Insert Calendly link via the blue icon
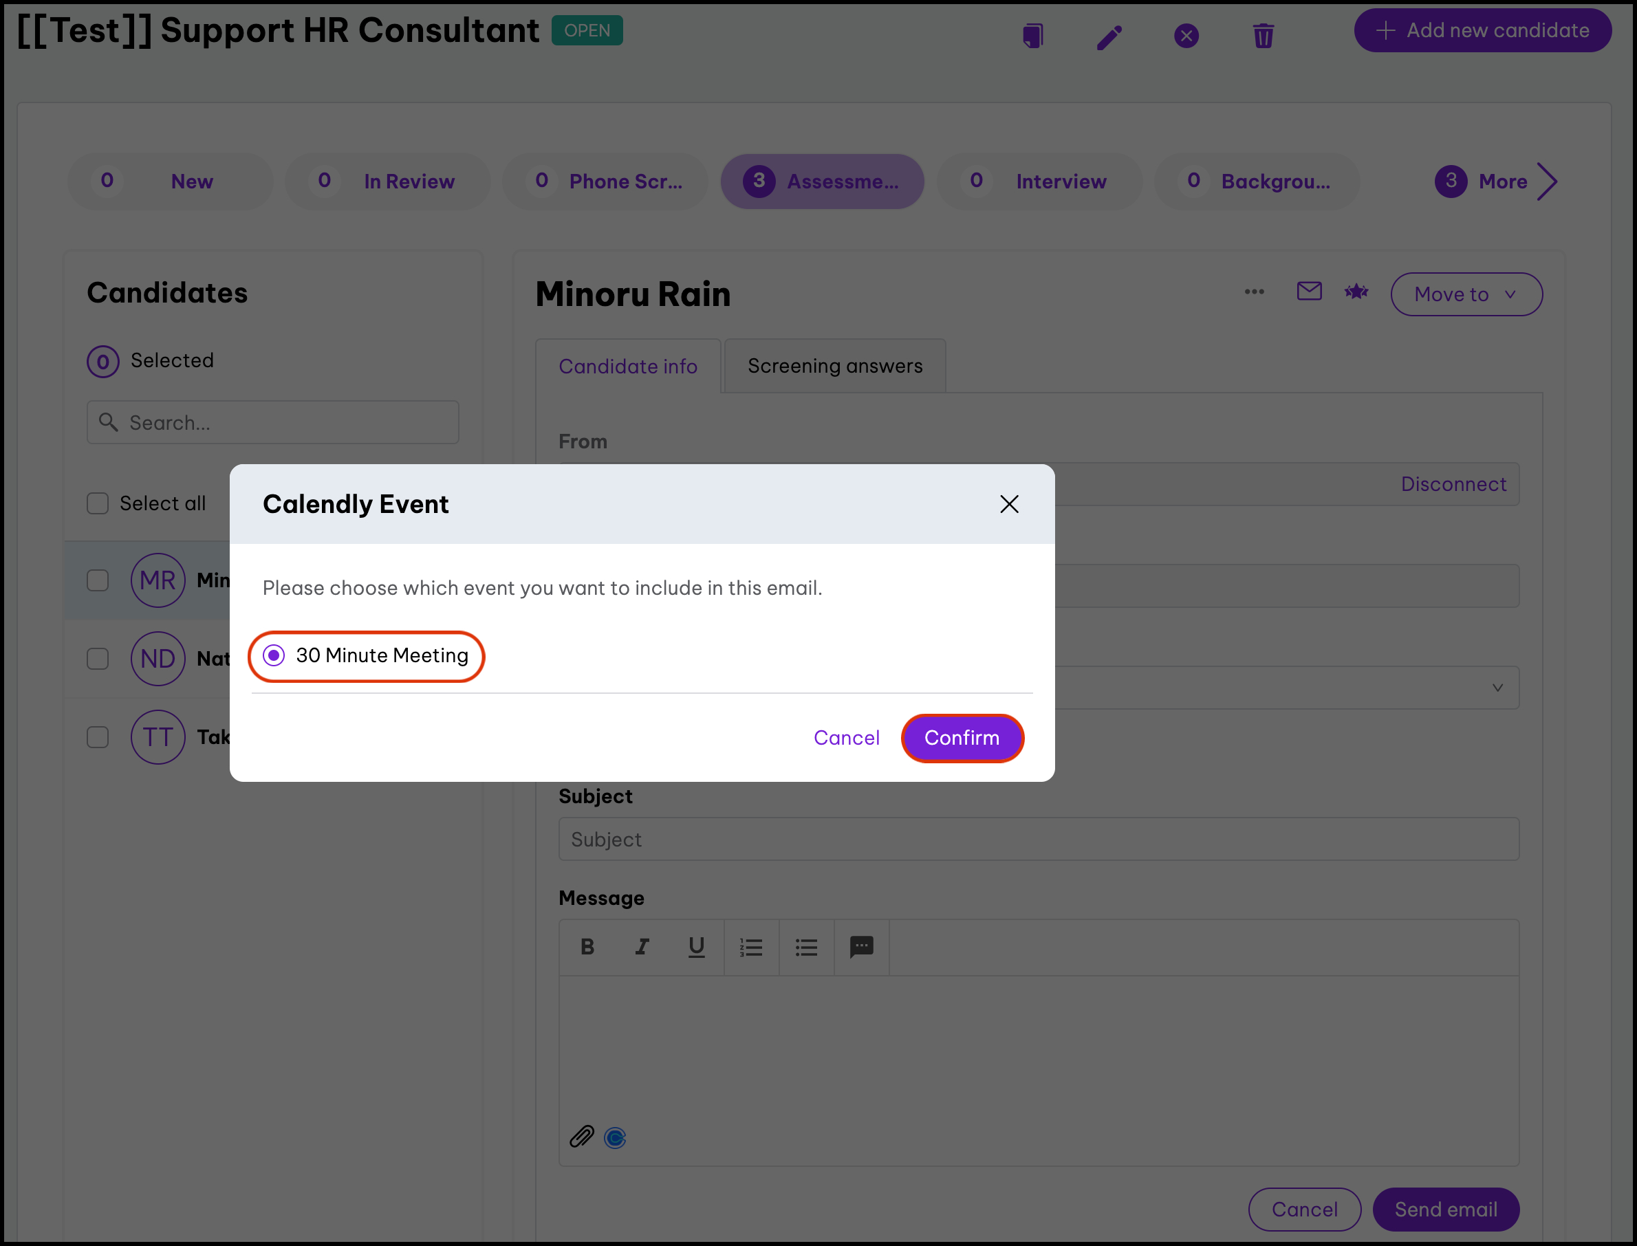This screenshot has width=1637, height=1246. click(x=615, y=1137)
